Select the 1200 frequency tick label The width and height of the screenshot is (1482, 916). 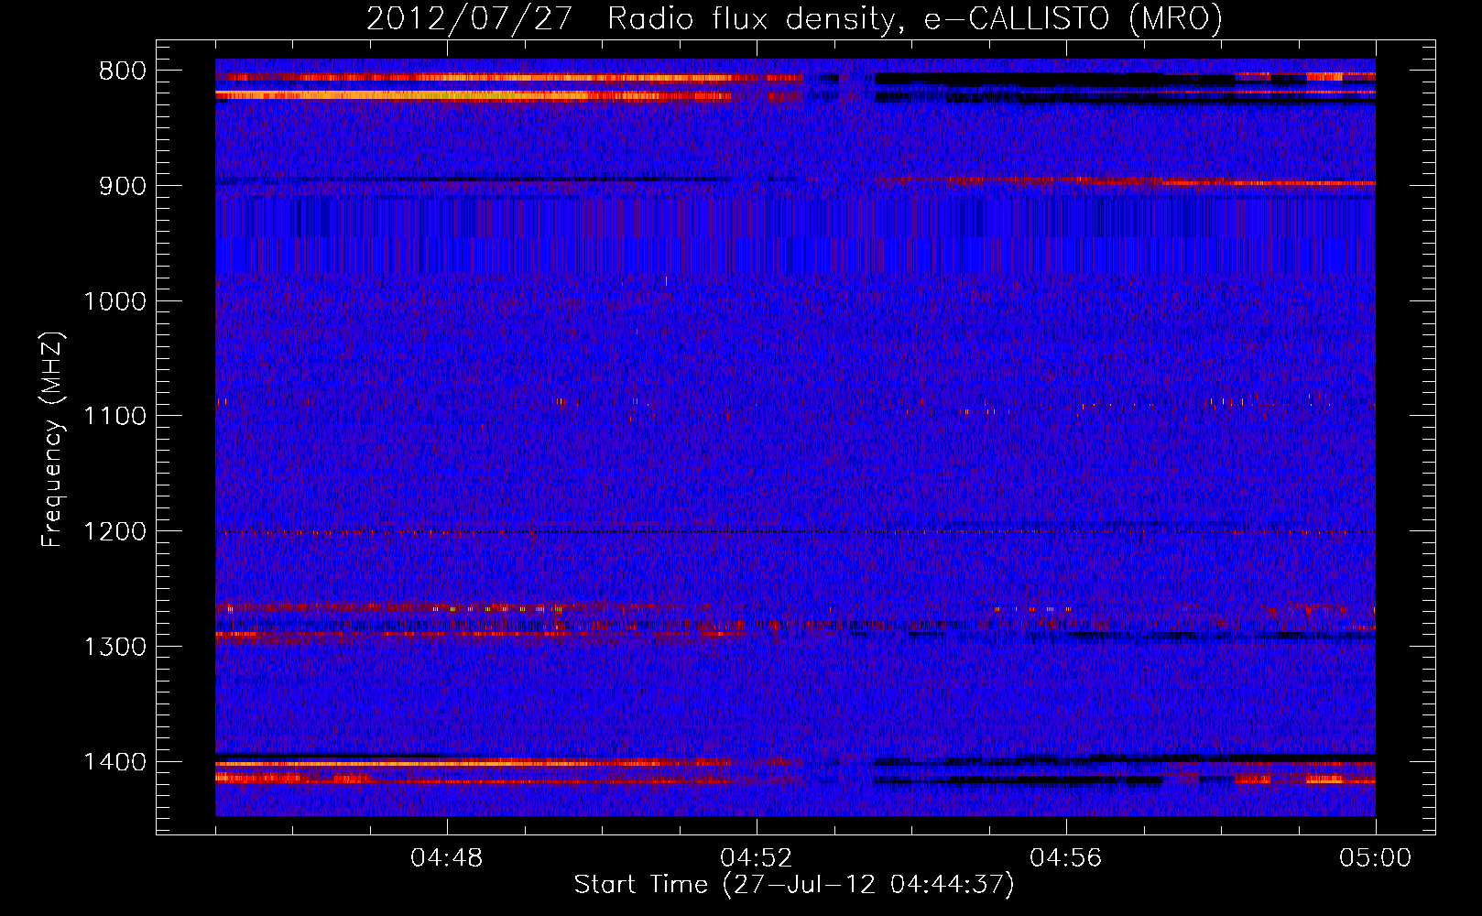click(114, 532)
